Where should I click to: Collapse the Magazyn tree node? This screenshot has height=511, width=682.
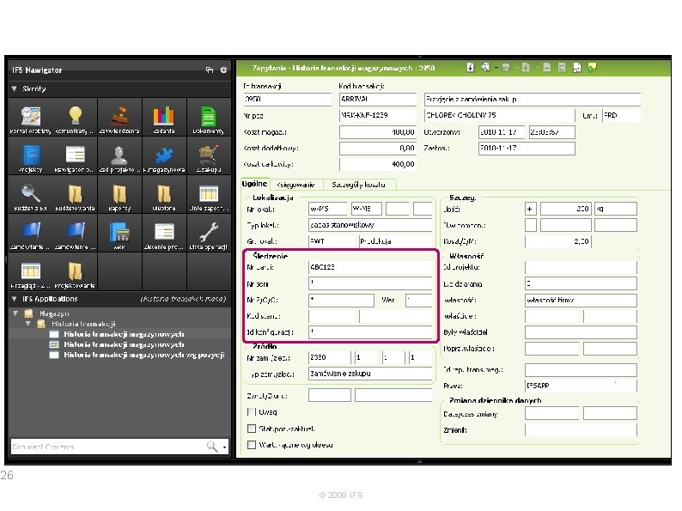coord(15,313)
